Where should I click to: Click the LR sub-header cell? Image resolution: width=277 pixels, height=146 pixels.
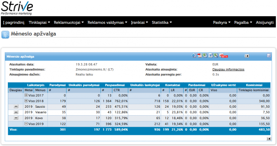176,90
